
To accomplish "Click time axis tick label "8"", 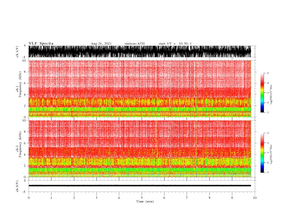I will (209, 198).
